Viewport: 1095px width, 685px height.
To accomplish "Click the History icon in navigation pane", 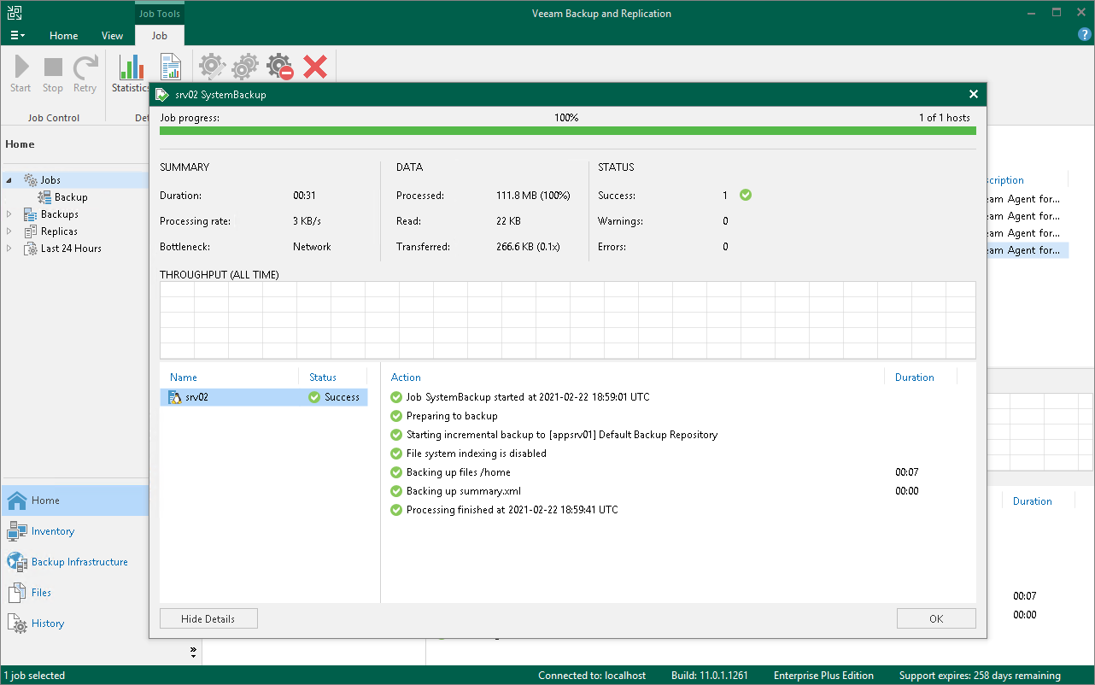I will coord(17,624).
